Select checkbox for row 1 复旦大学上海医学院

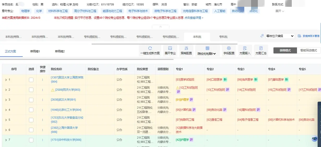coord(31,80)
